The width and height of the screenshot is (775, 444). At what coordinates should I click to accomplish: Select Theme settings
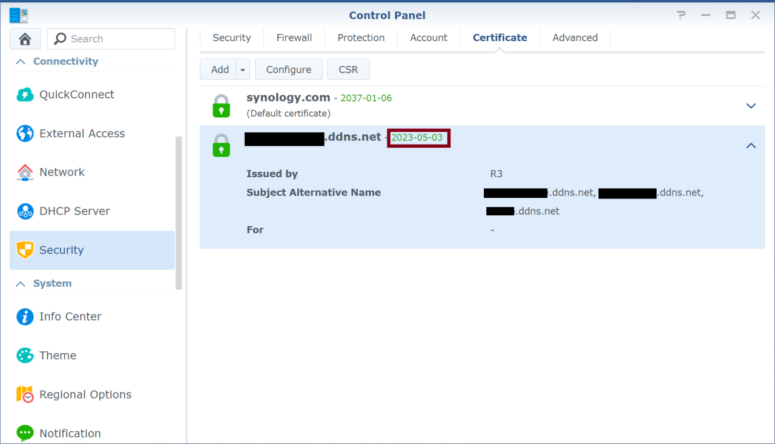pyautogui.click(x=58, y=355)
